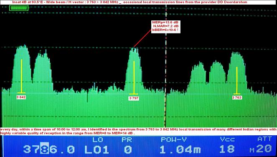Viewport: 277px width, 157px height.
Task: Click the bBER=6x10-6 readout line
Action: (x=165, y=30)
